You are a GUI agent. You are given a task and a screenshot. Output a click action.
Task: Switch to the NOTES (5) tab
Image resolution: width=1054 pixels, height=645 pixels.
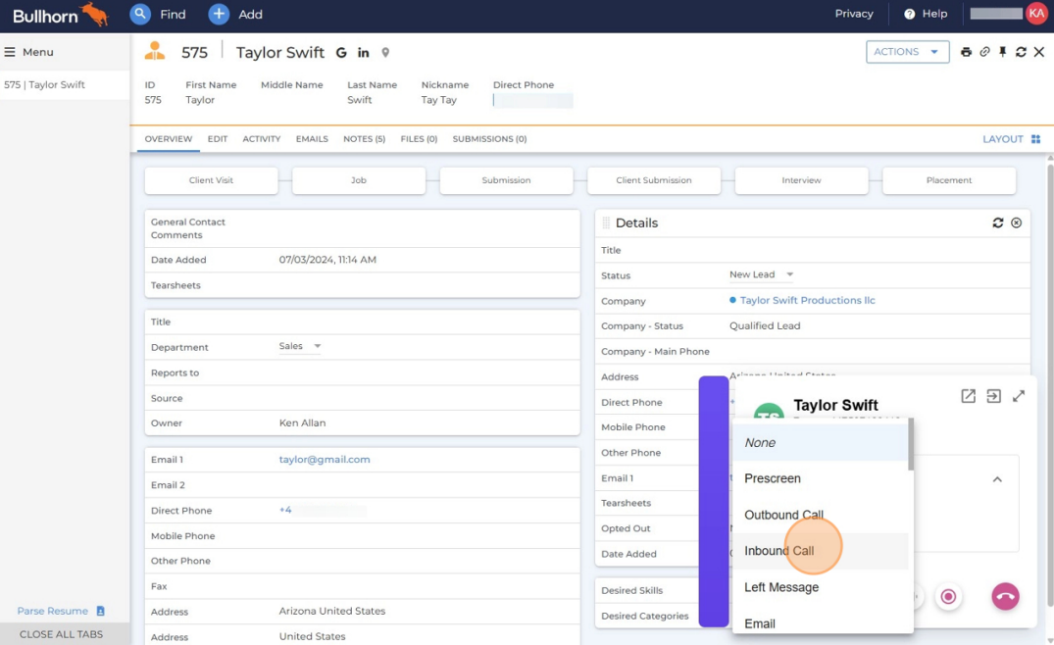click(x=365, y=139)
